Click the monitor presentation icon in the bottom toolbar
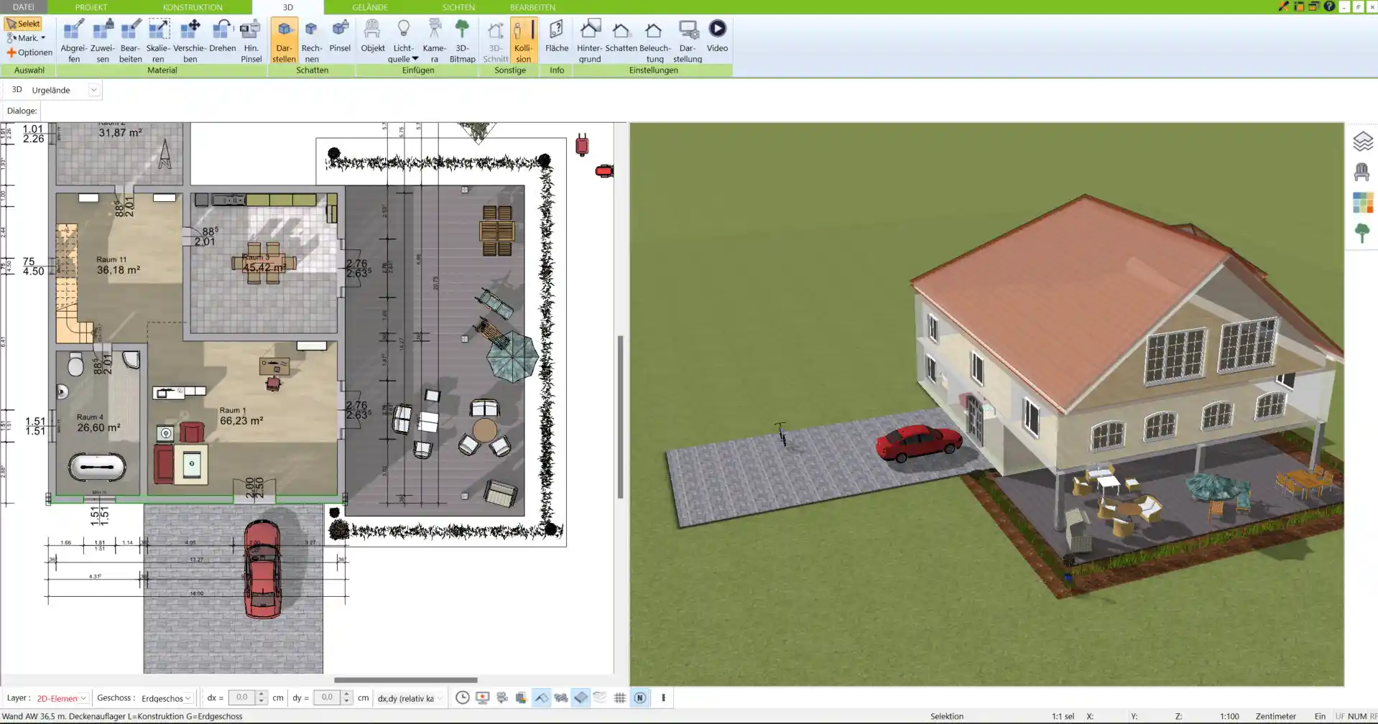This screenshot has height=724, width=1378. pyautogui.click(x=482, y=697)
